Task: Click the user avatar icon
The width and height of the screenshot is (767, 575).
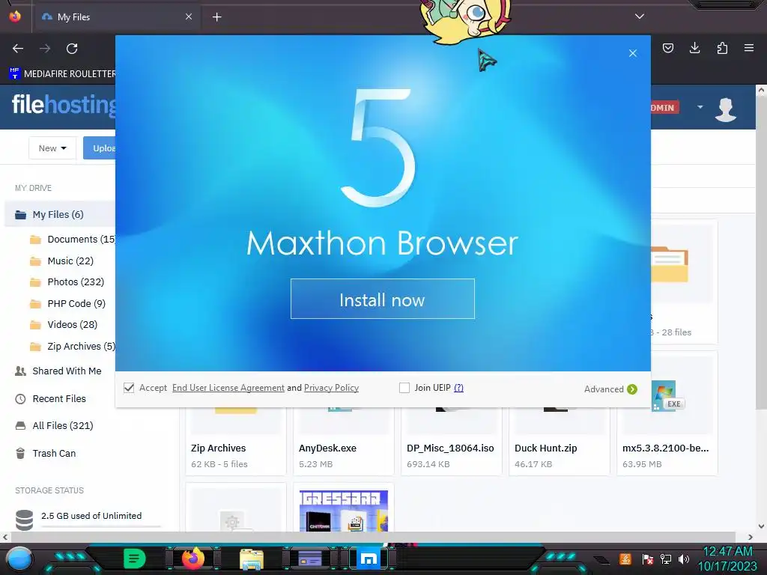Action: (x=726, y=109)
